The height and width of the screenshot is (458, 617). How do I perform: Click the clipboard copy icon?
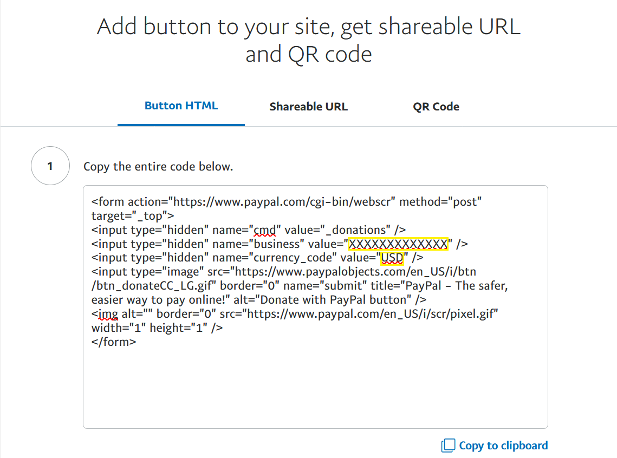pos(448,446)
